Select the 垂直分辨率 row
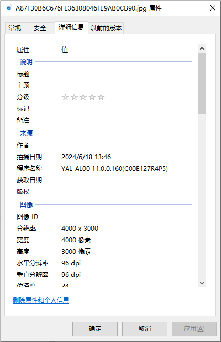This screenshot has height=342, width=221. [x=102, y=275]
